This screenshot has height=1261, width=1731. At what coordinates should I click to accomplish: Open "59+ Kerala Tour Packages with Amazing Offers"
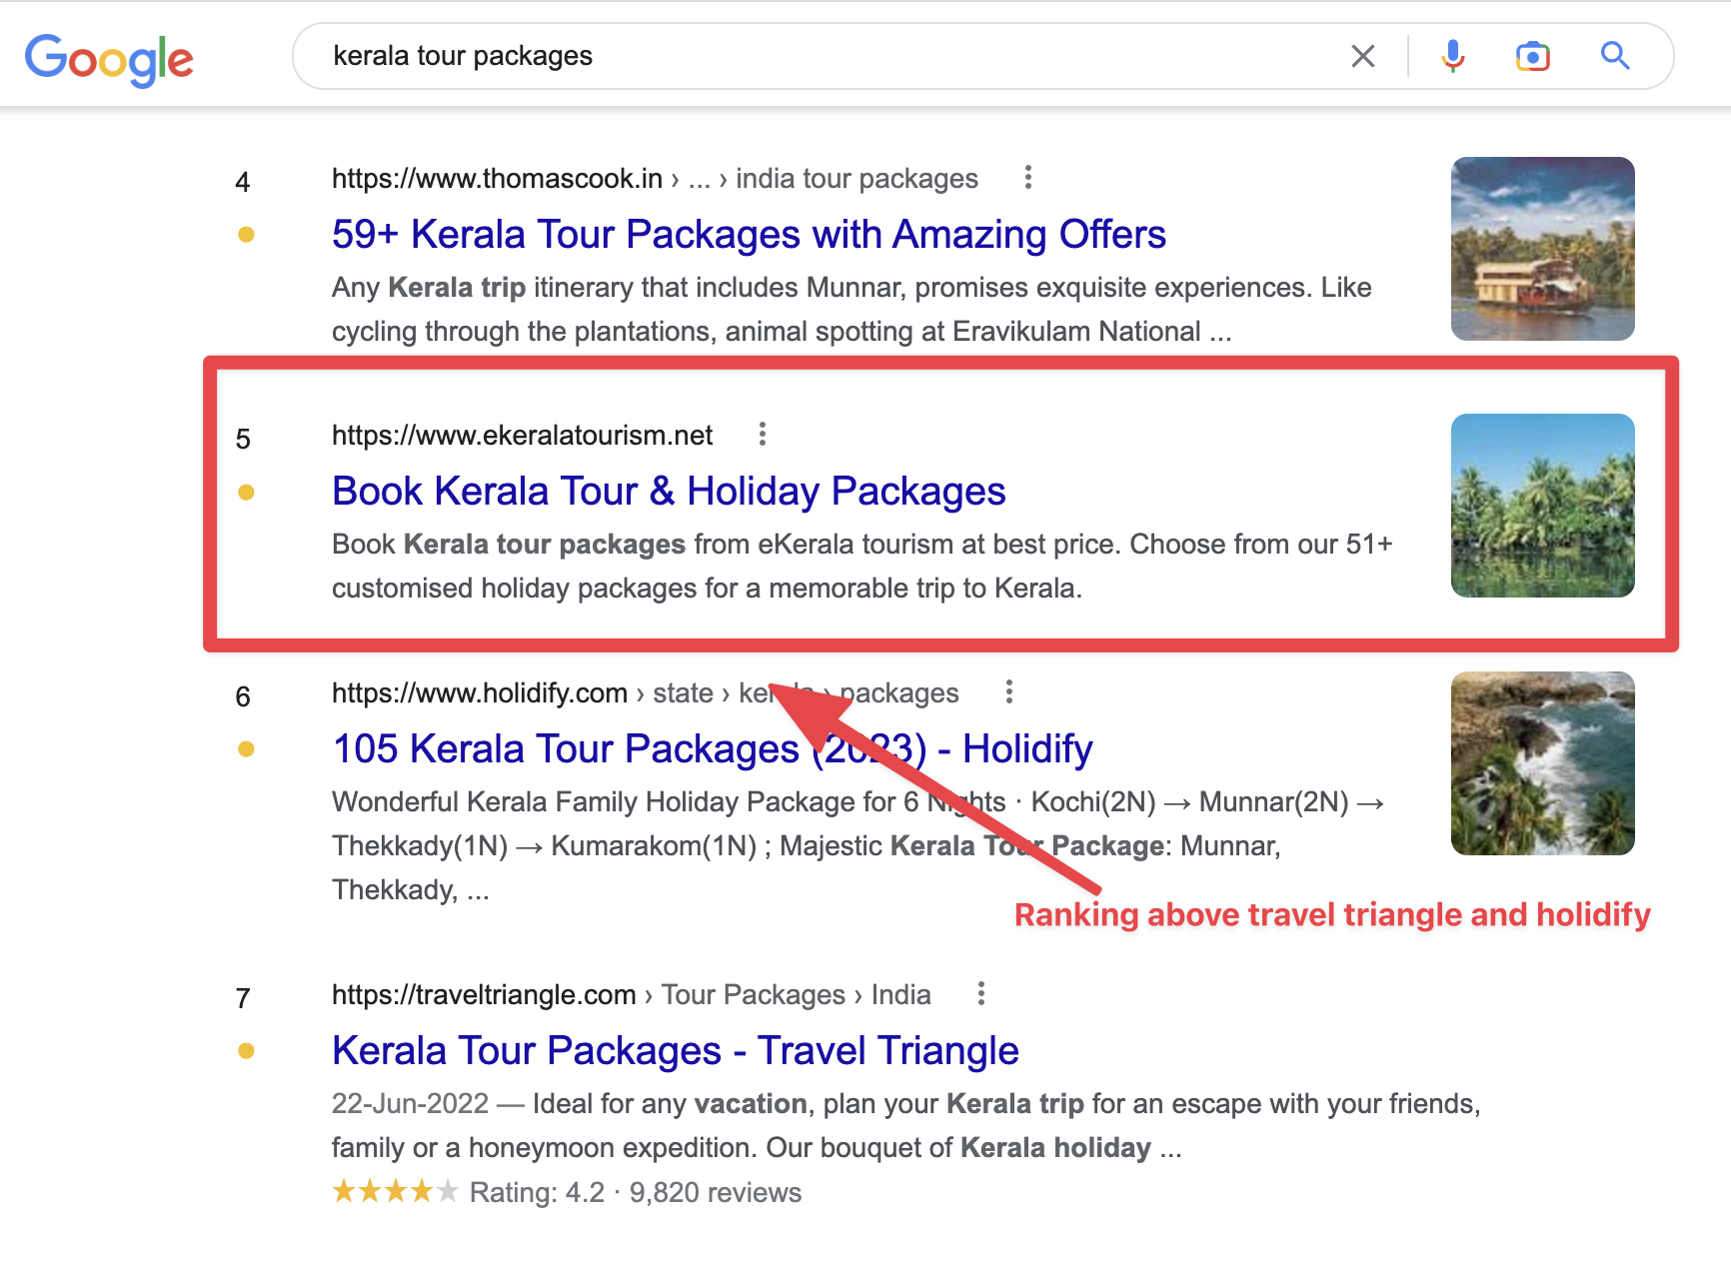[x=749, y=235]
